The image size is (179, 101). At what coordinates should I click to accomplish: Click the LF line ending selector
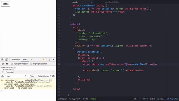[135, 99]
